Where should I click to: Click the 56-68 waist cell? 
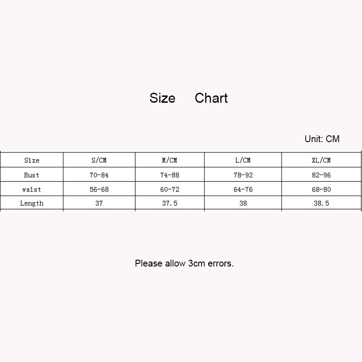(x=99, y=190)
